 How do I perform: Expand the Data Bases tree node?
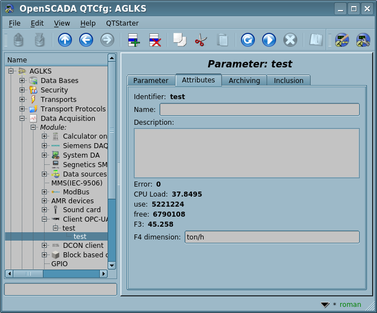(x=22, y=81)
